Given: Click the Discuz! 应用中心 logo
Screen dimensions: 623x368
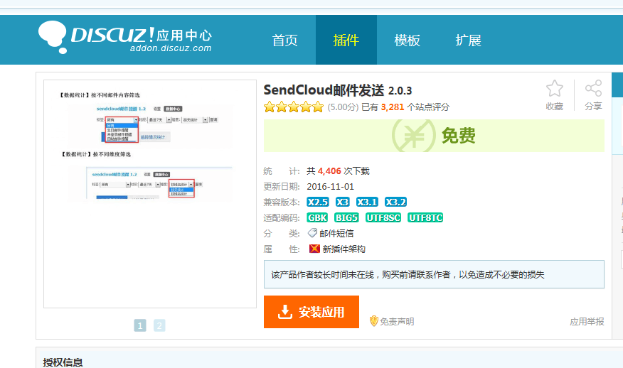Looking at the screenshot, I should click(125, 37).
